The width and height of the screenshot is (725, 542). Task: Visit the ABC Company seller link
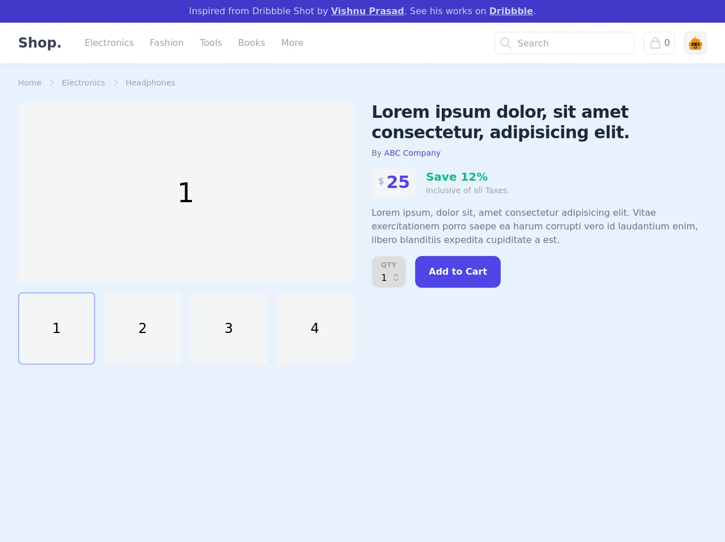coord(412,153)
